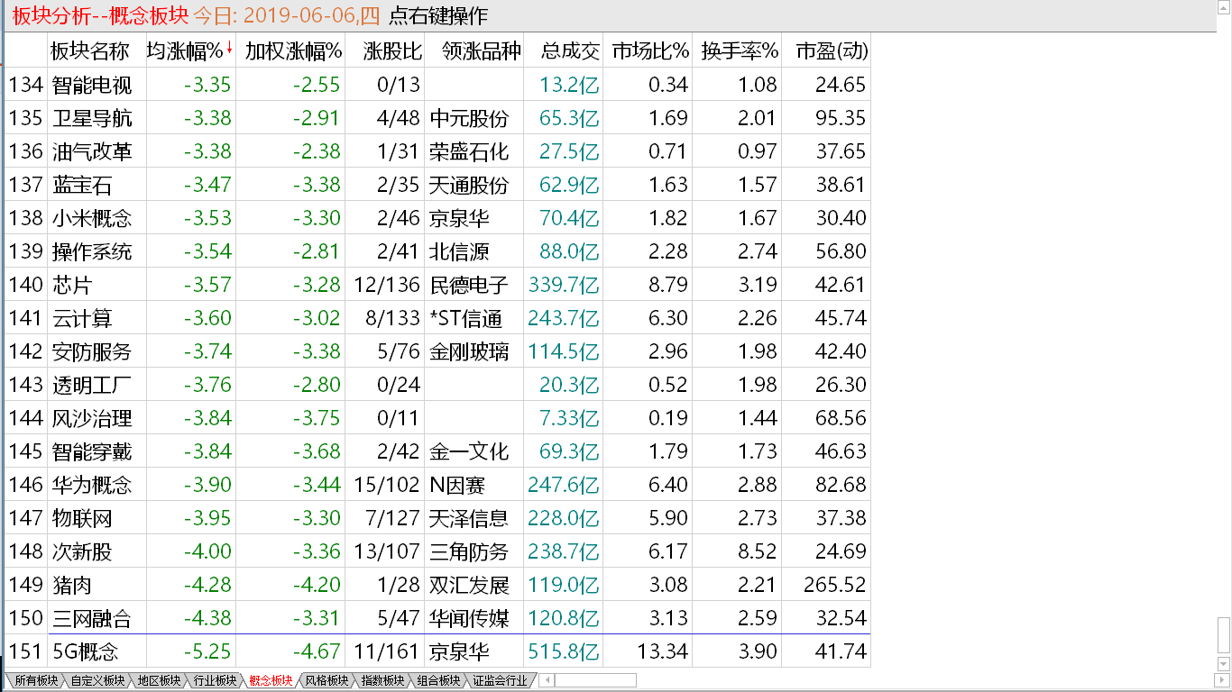Click leading stock 中元股份
The width and height of the screenshot is (1232, 692).
coord(469,118)
